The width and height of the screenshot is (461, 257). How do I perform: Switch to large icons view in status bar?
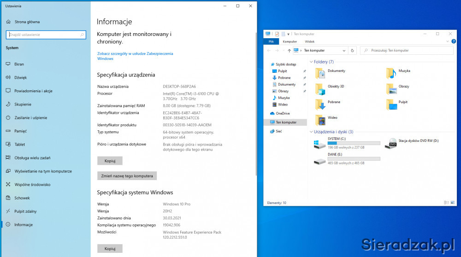pos(452,203)
